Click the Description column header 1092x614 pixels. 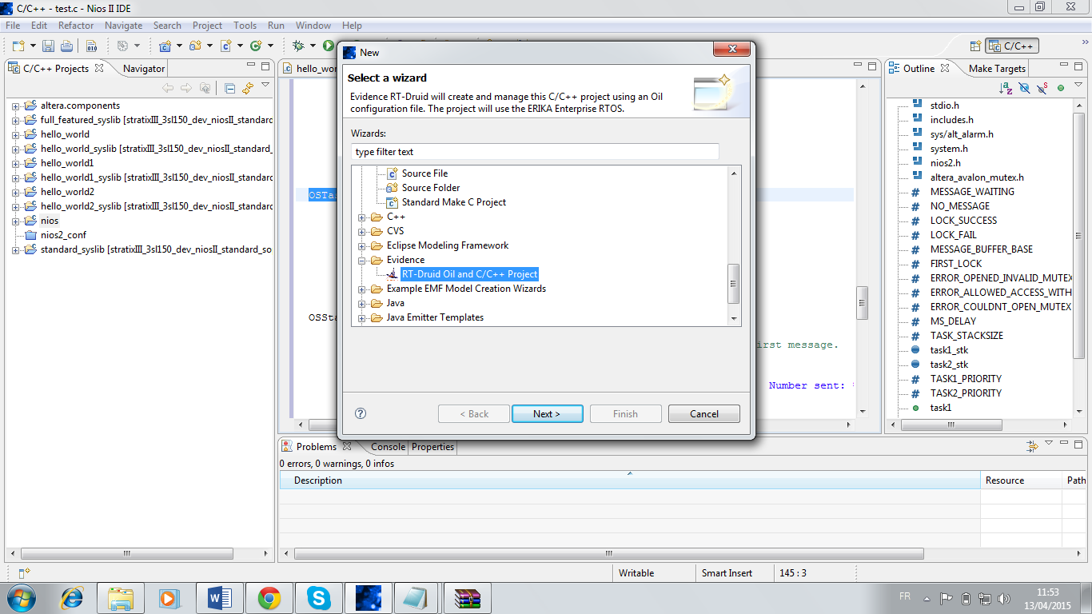[629, 480]
